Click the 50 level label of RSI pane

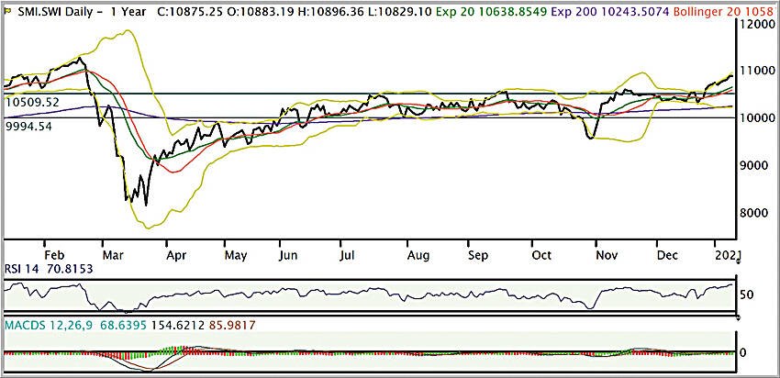749,295
